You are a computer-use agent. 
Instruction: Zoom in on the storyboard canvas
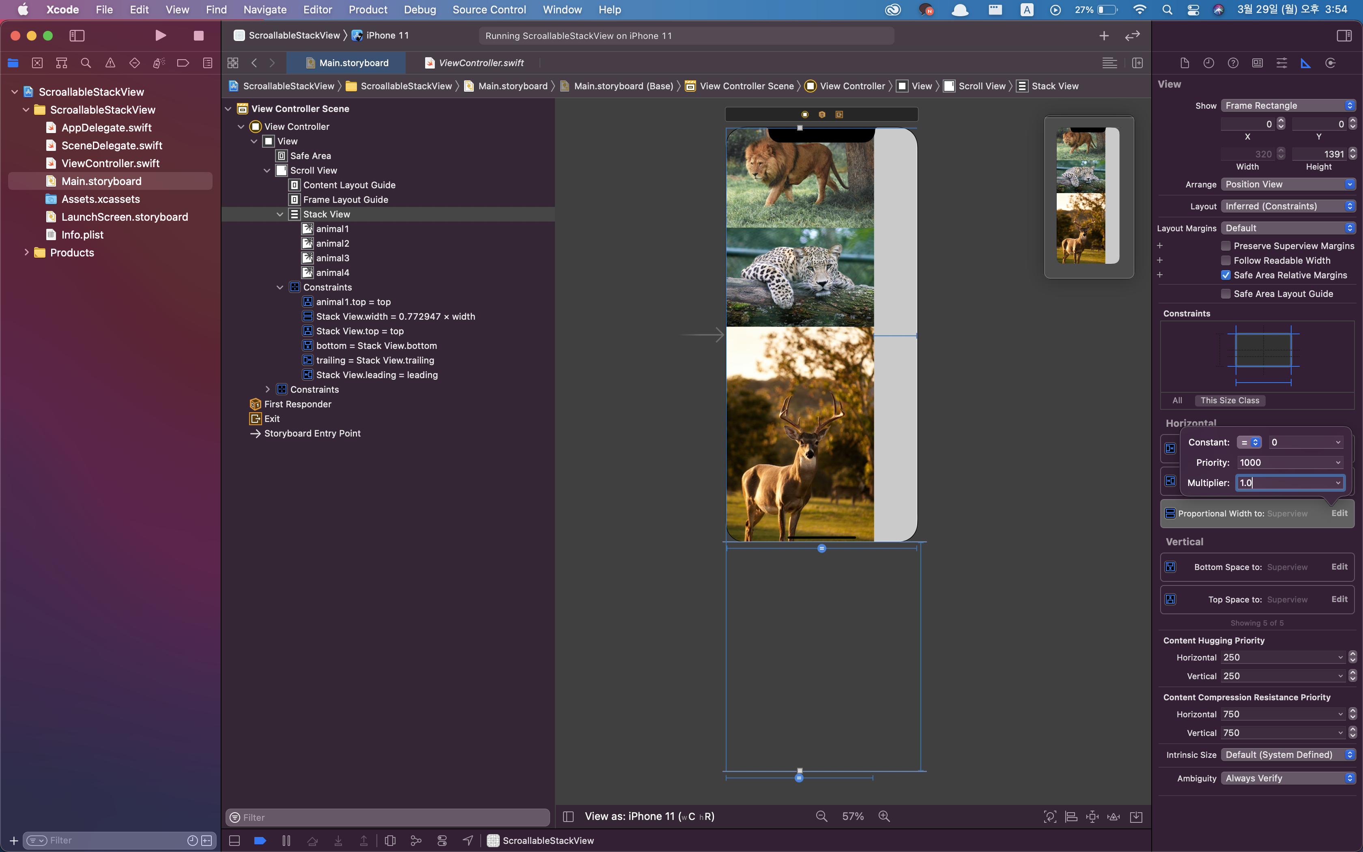coord(884,816)
